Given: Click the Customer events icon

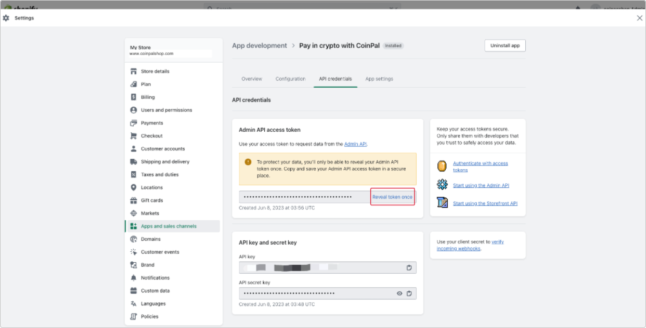Looking at the screenshot, I should [x=134, y=252].
